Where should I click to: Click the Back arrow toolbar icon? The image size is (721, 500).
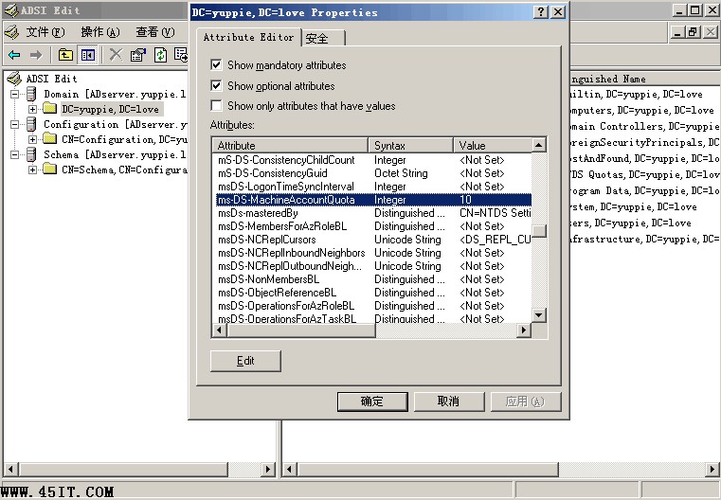[x=14, y=56]
